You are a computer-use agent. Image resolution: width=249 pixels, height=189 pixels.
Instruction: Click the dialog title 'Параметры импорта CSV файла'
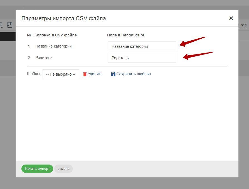tap(64, 18)
